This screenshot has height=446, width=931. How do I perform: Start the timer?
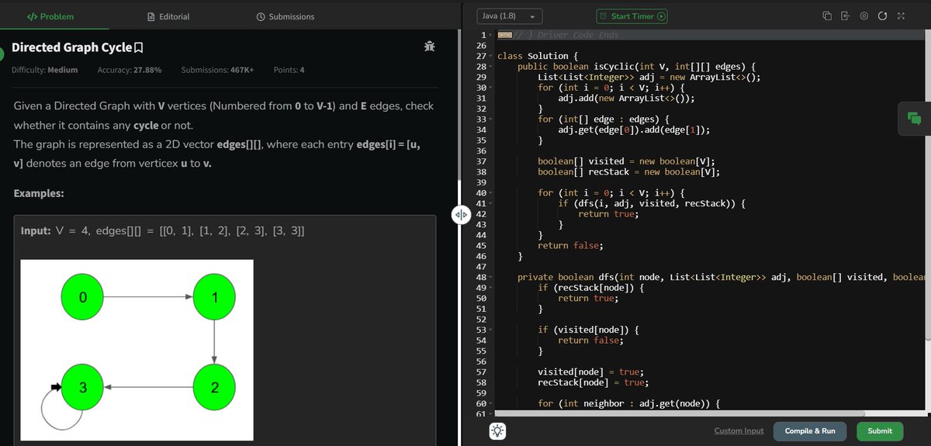632,16
